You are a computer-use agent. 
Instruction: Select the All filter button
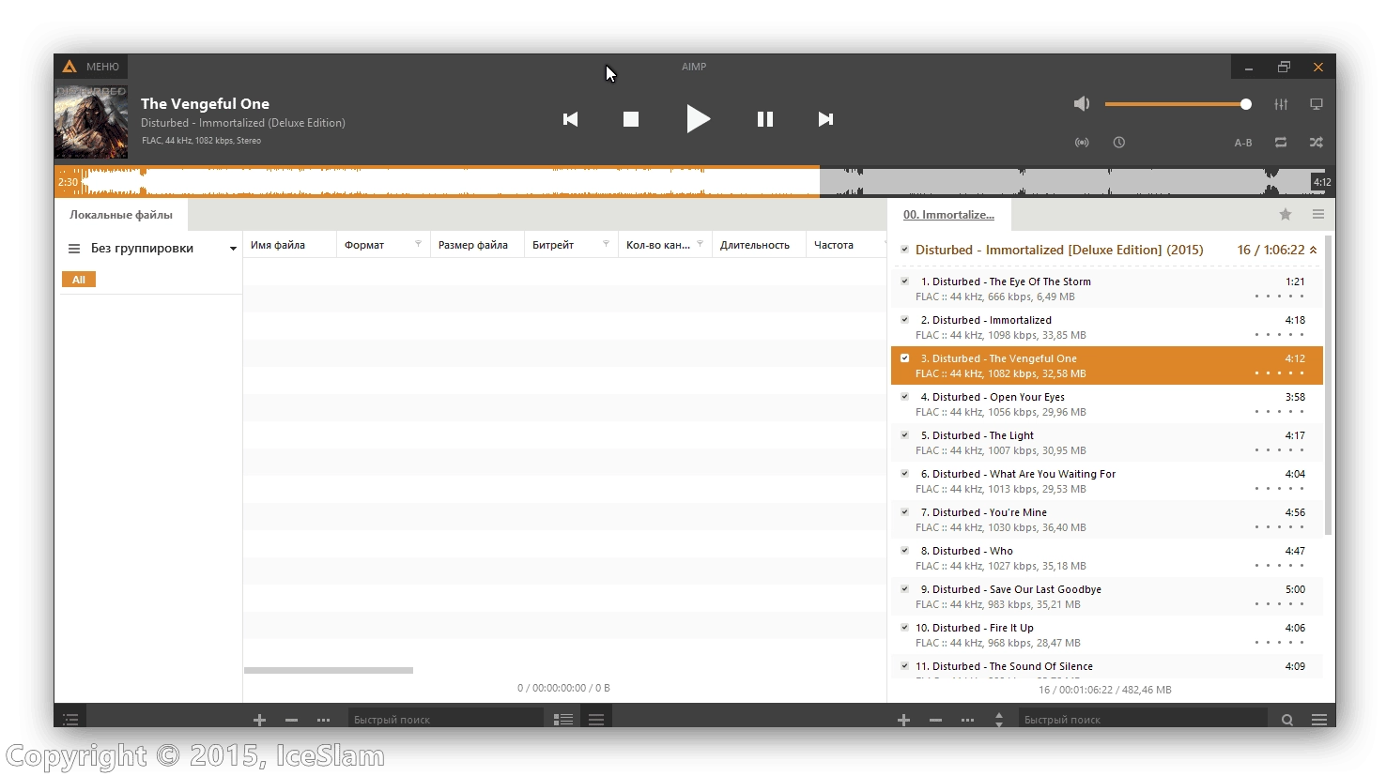[79, 280]
